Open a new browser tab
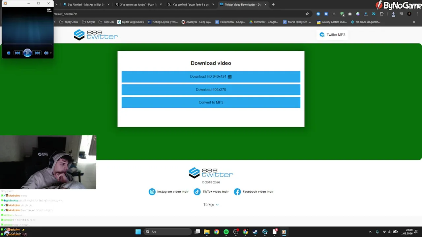The height and width of the screenshot is (237, 422). (x=273, y=5)
